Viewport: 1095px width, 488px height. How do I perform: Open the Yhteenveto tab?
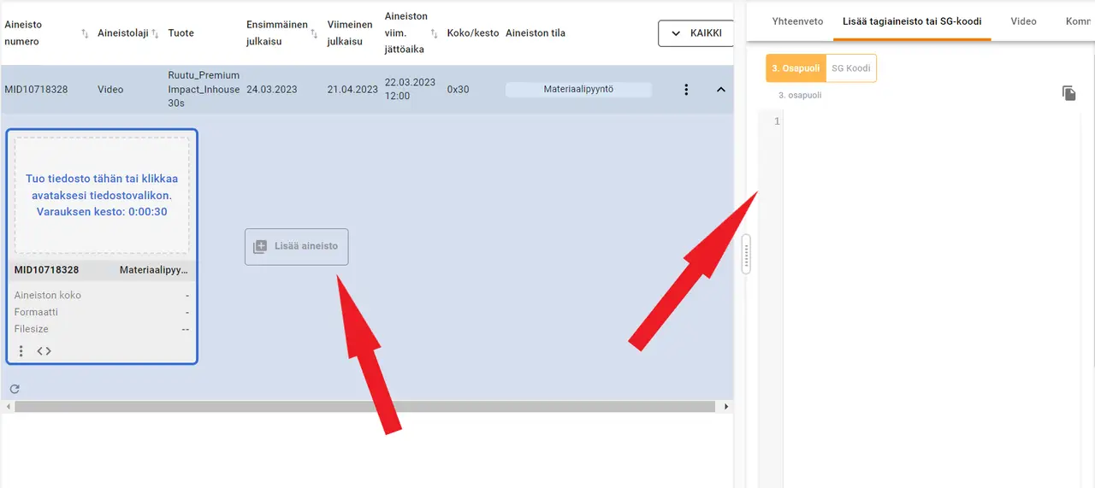(x=797, y=21)
